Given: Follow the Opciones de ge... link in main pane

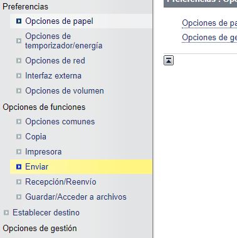Looking at the screenshot, I should [x=209, y=38].
